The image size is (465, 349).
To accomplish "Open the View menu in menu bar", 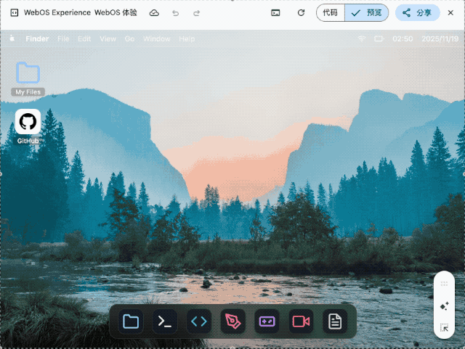I will [x=108, y=38].
